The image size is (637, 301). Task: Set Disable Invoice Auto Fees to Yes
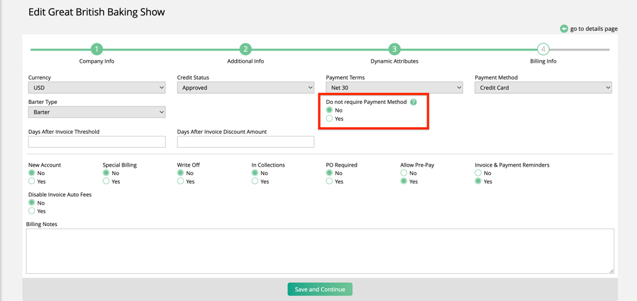[x=31, y=211]
